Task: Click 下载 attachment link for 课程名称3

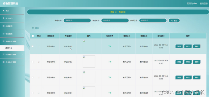Action: tap(110, 77)
